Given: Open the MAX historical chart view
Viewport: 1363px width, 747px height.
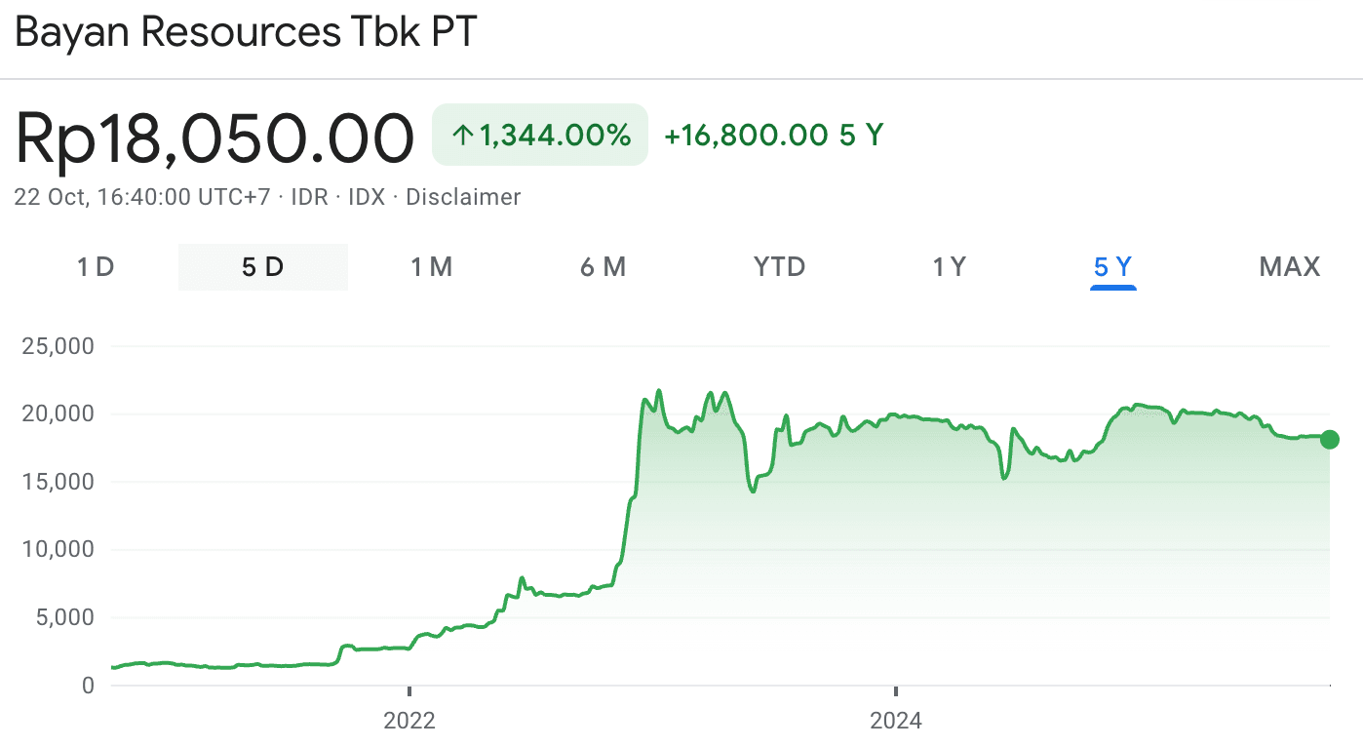Looking at the screenshot, I should [x=1289, y=266].
